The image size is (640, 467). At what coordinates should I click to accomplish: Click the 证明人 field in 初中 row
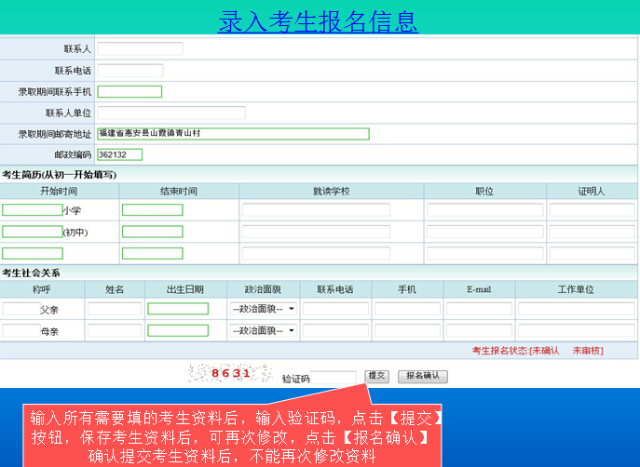(592, 232)
